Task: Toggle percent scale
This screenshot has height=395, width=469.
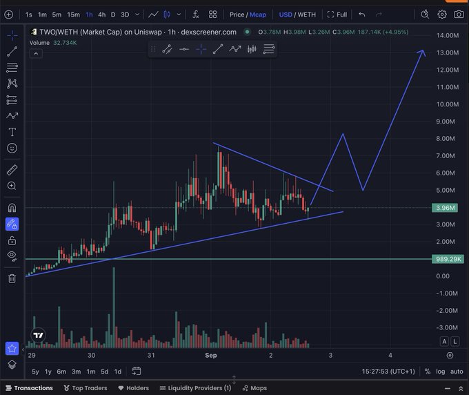Action: [x=428, y=372]
